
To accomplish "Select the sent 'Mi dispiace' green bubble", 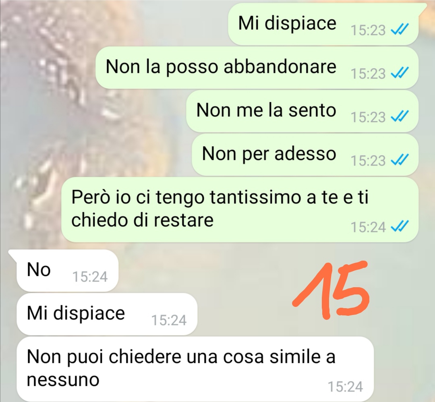I will [x=323, y=24].
